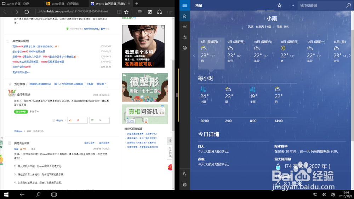Open Weather app hamburger menu
354x199 pixels.
click(x=185, y=5)
